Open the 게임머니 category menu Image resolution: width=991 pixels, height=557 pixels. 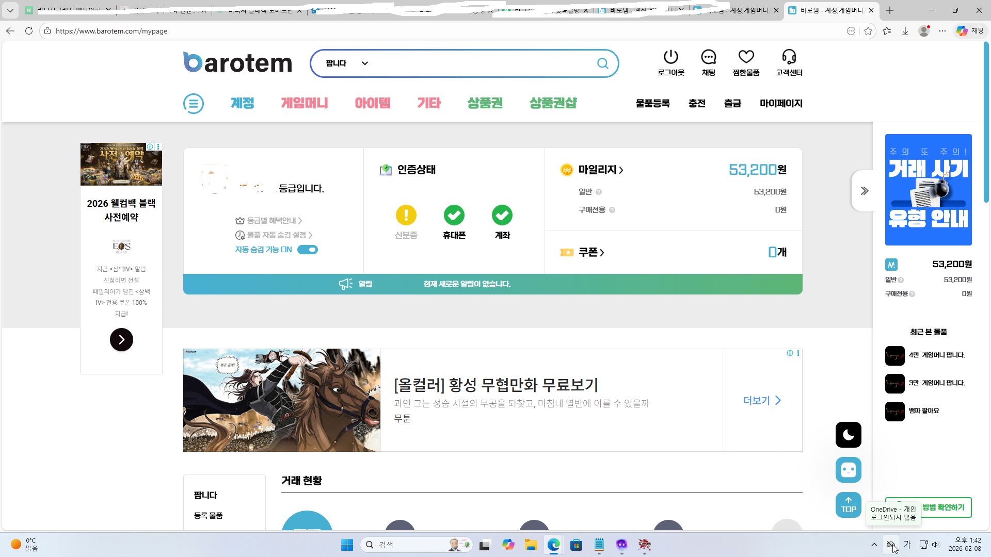click(x=305, y=103)
